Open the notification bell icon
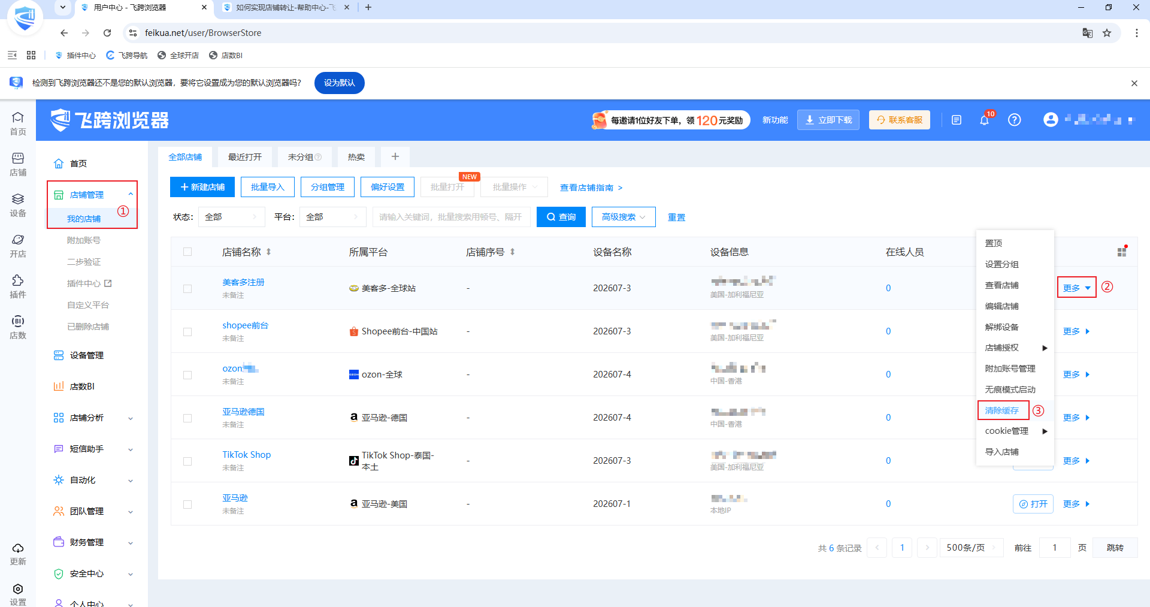 (984, 120)
